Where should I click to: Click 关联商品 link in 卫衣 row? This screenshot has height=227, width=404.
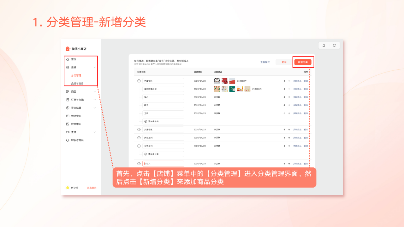pos(297,113)
